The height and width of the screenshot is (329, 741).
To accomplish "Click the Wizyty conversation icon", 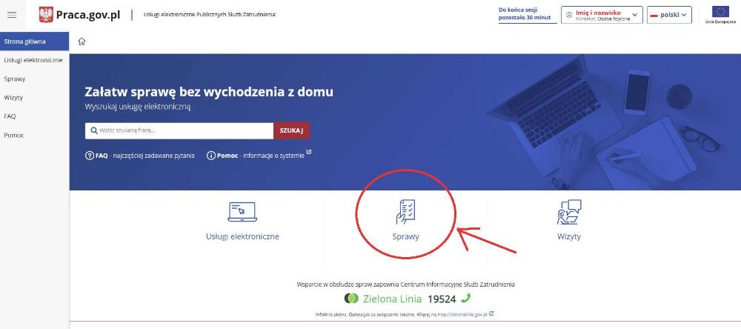I will [x=569, y=212].
